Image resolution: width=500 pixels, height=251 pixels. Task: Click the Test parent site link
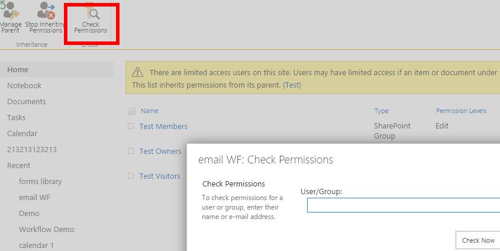pyautogui.click(x=292, y=85)
